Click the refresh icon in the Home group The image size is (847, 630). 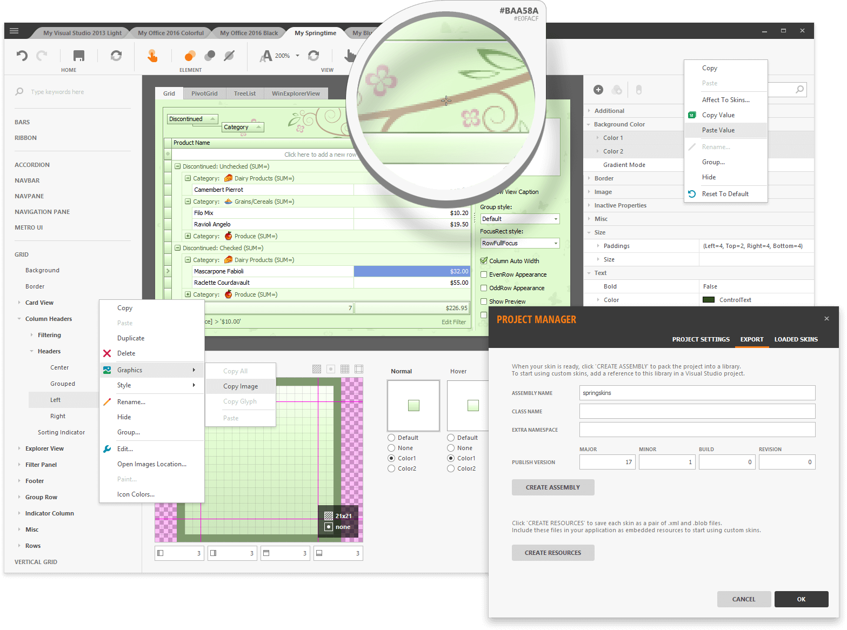point(116,55)
